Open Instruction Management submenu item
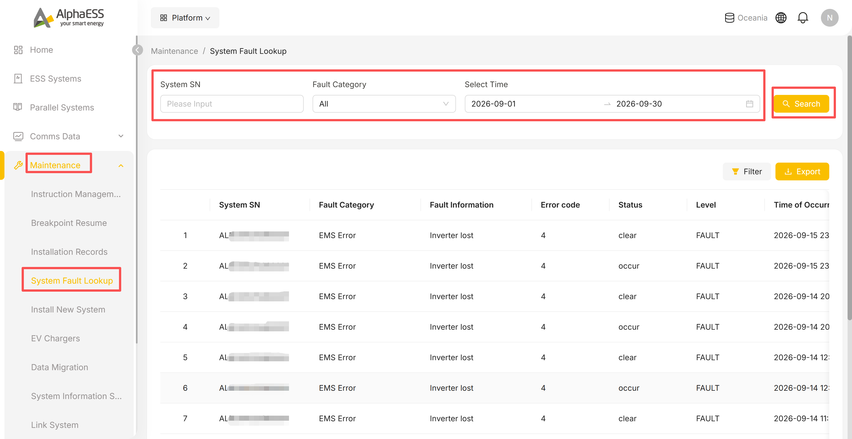This screenshot has height=439, width=852. point(76,194)
